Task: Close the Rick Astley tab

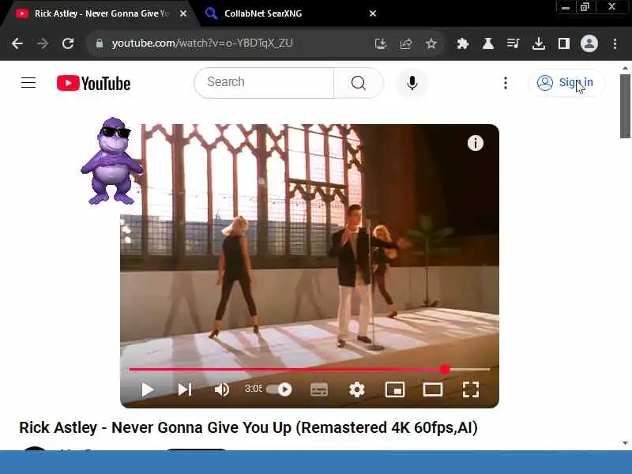Action: click(183, 13)
